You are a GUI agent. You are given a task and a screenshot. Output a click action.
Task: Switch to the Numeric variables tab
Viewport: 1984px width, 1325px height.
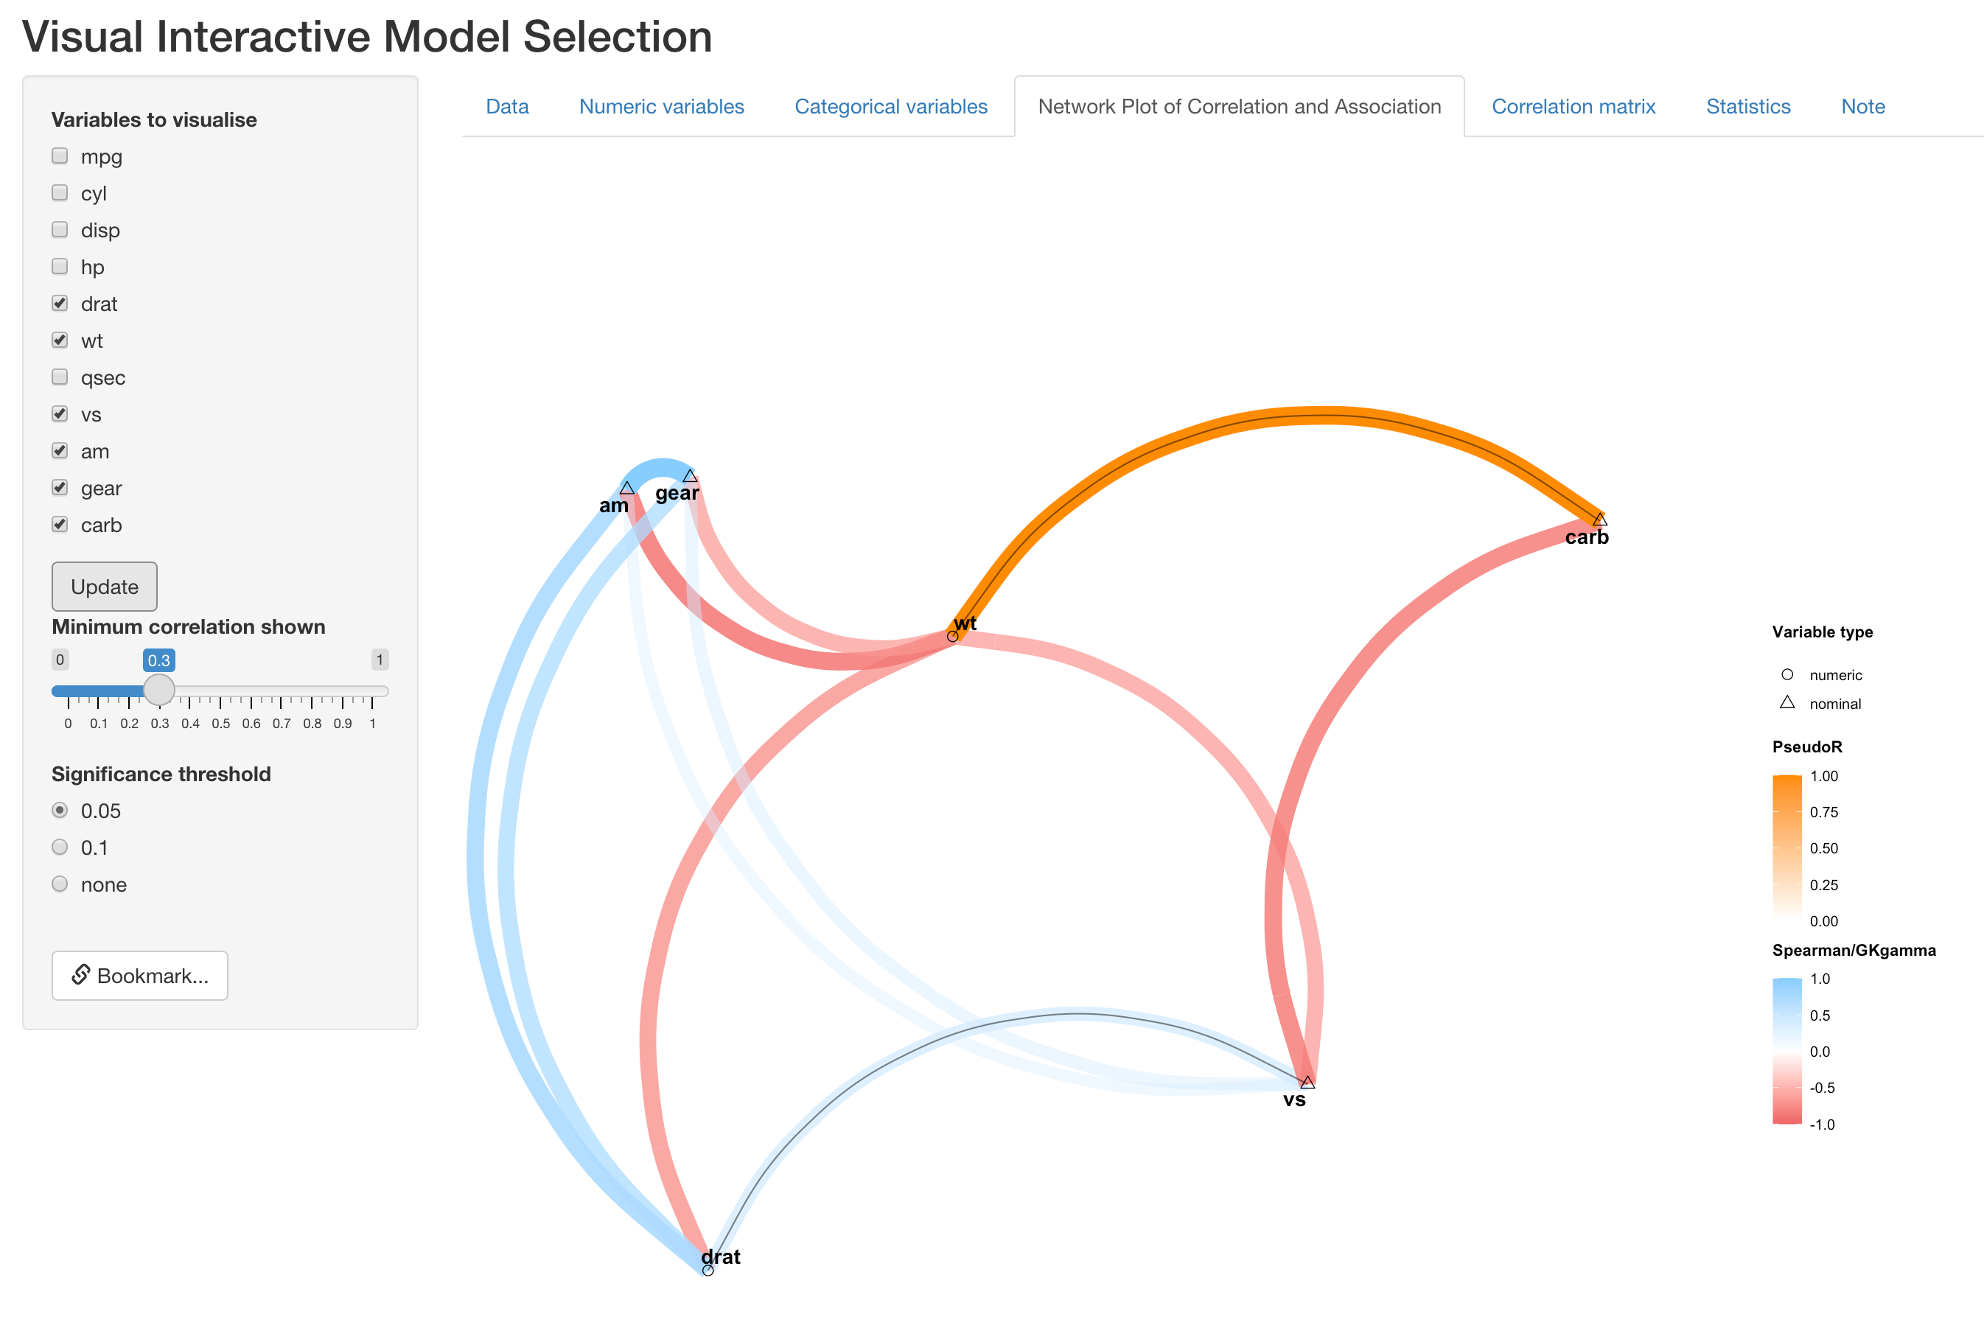coord(662,106)
